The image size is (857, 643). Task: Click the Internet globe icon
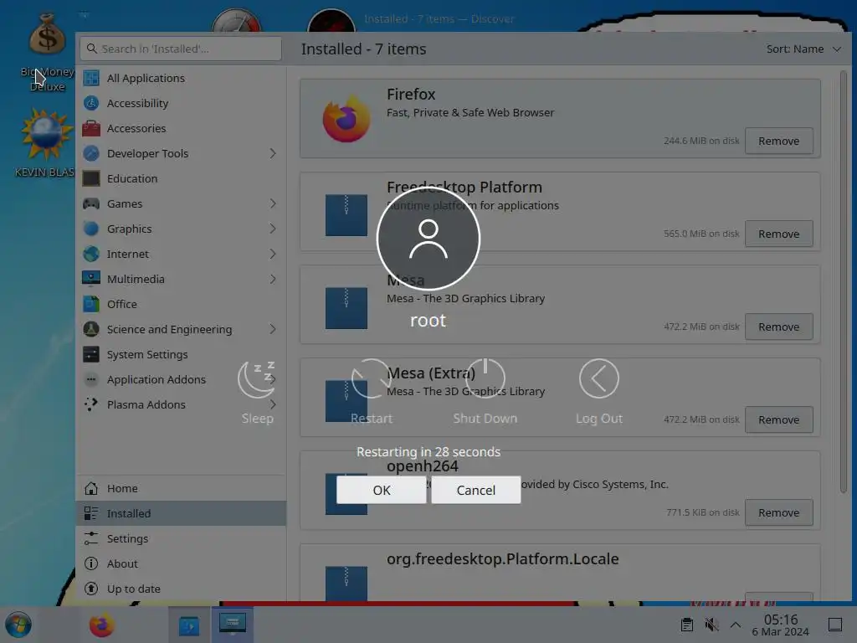click(x=91, y=254)
